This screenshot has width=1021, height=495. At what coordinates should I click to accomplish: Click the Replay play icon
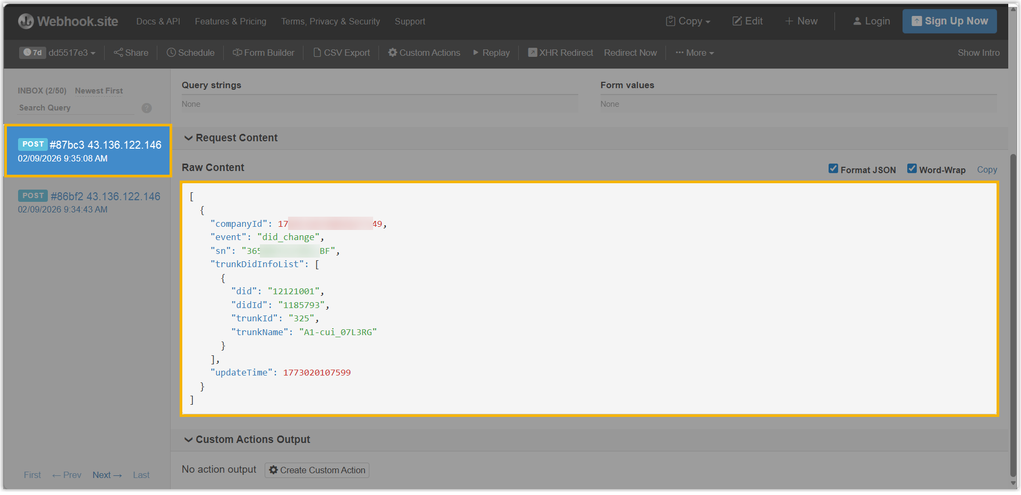[x=476, y=53]
